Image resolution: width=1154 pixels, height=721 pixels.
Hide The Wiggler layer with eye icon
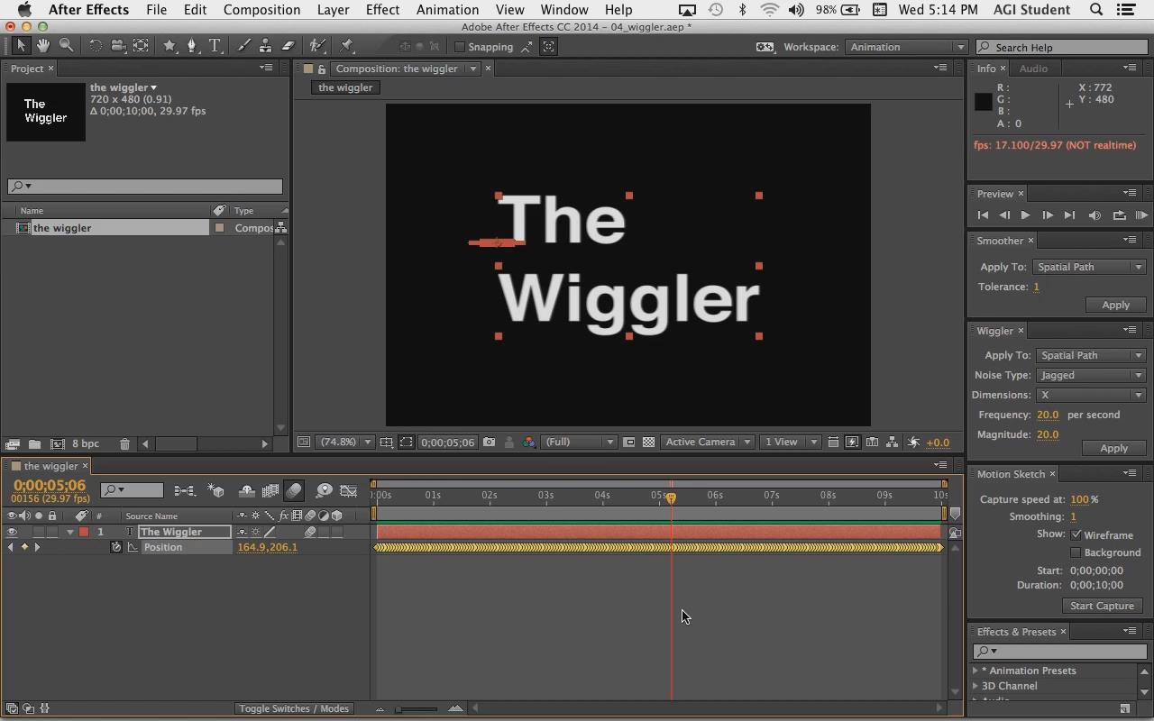pyautogui.click(x=12, y=532)
